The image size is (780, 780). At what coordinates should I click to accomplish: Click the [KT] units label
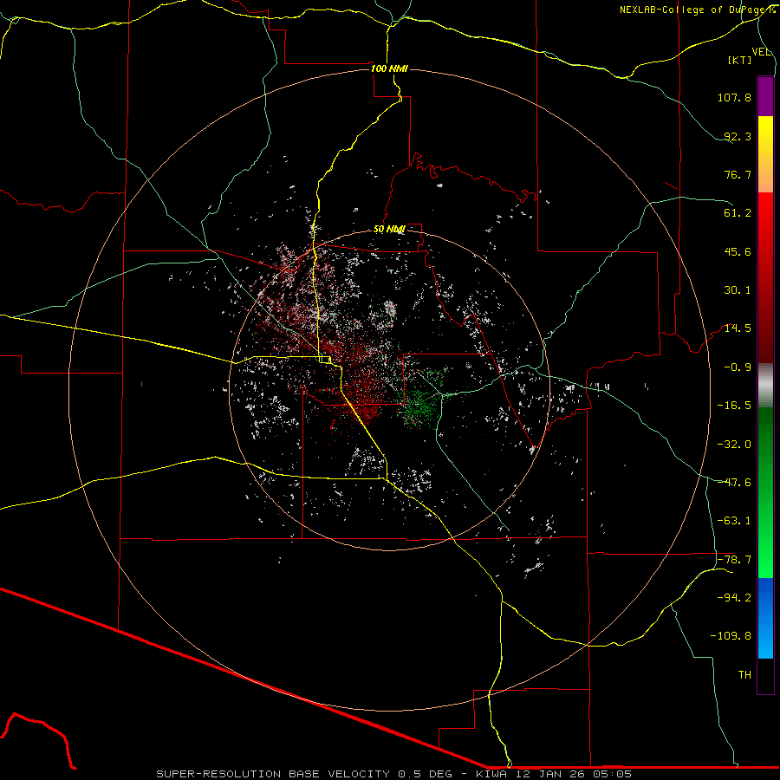click(x=740, y=61)
